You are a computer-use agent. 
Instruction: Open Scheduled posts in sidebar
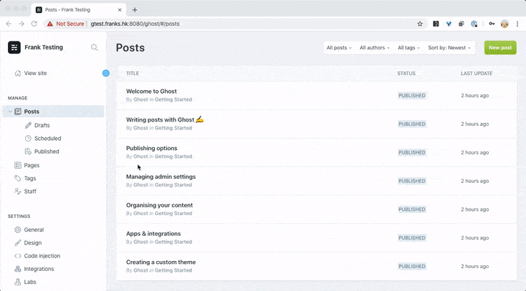47,139
